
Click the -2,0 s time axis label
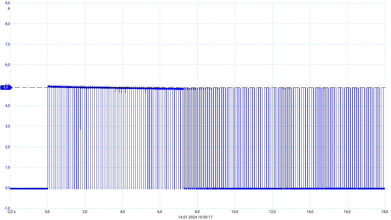pos(11,212)
